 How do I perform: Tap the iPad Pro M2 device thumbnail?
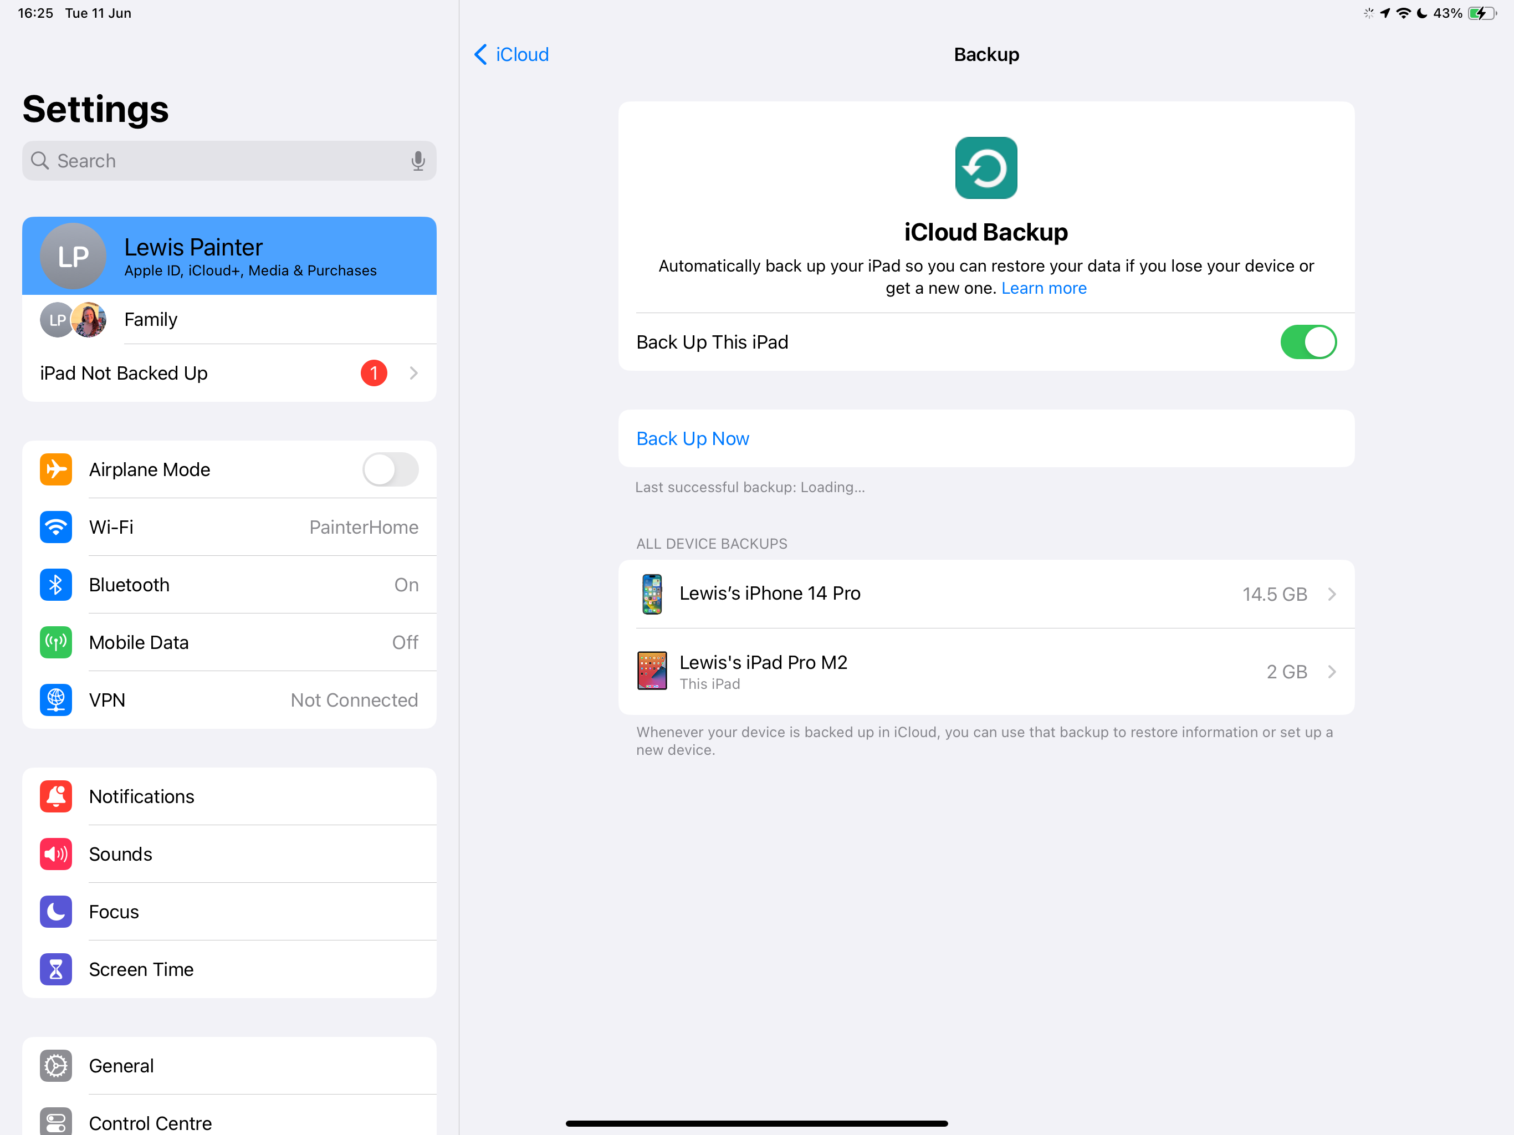pyautogui.click(x=652, y=671)
